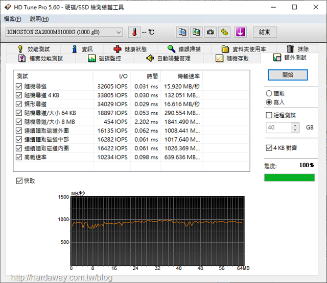
Task: Toggle the 4 KB 對齊 alignment checkbox
Action: (269, 148)
